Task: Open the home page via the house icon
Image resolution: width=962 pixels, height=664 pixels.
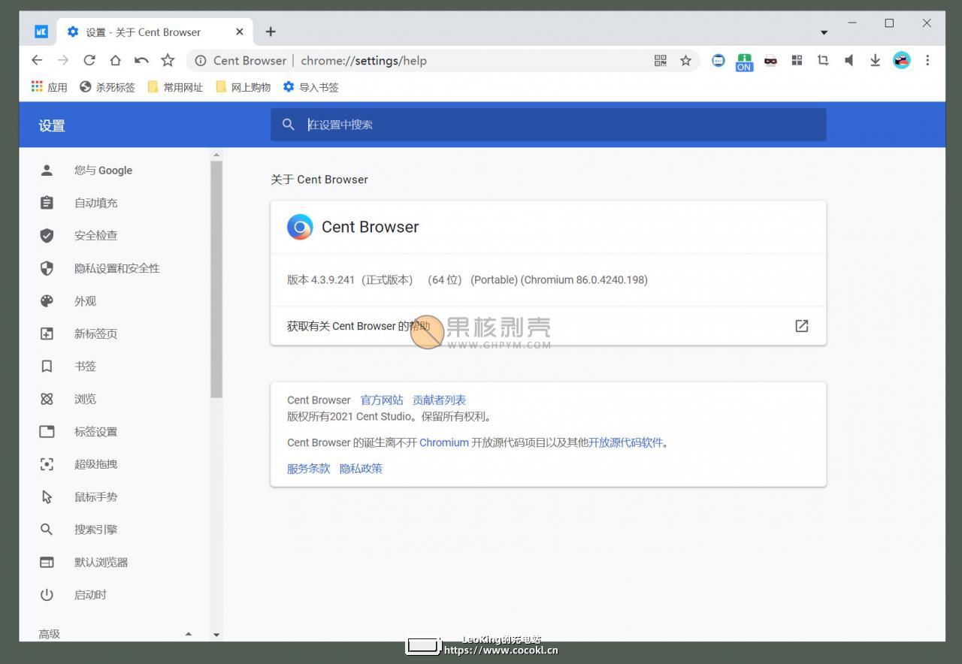Action: click(x=115, y=60)
